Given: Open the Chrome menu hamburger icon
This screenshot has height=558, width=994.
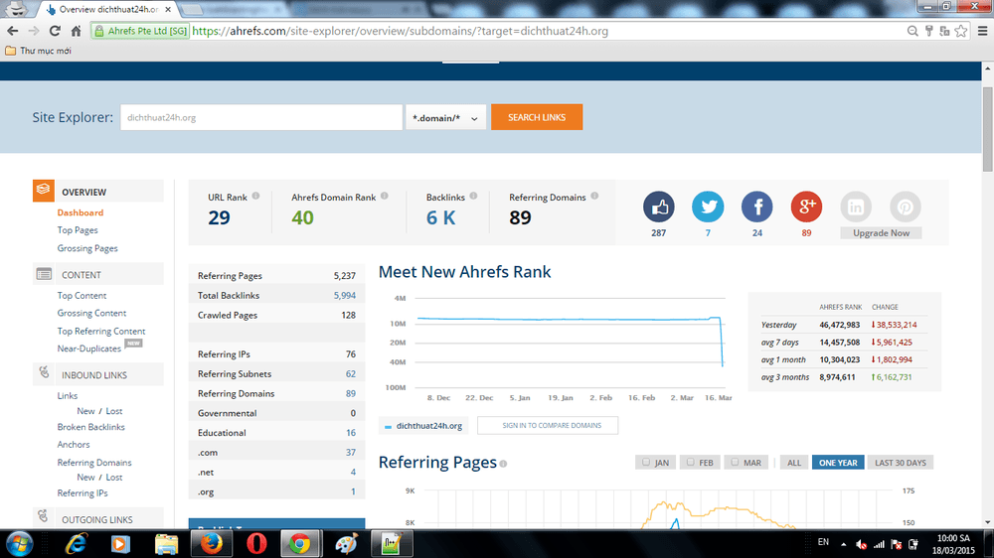Looking at the screenshot, I should point(983,31).
